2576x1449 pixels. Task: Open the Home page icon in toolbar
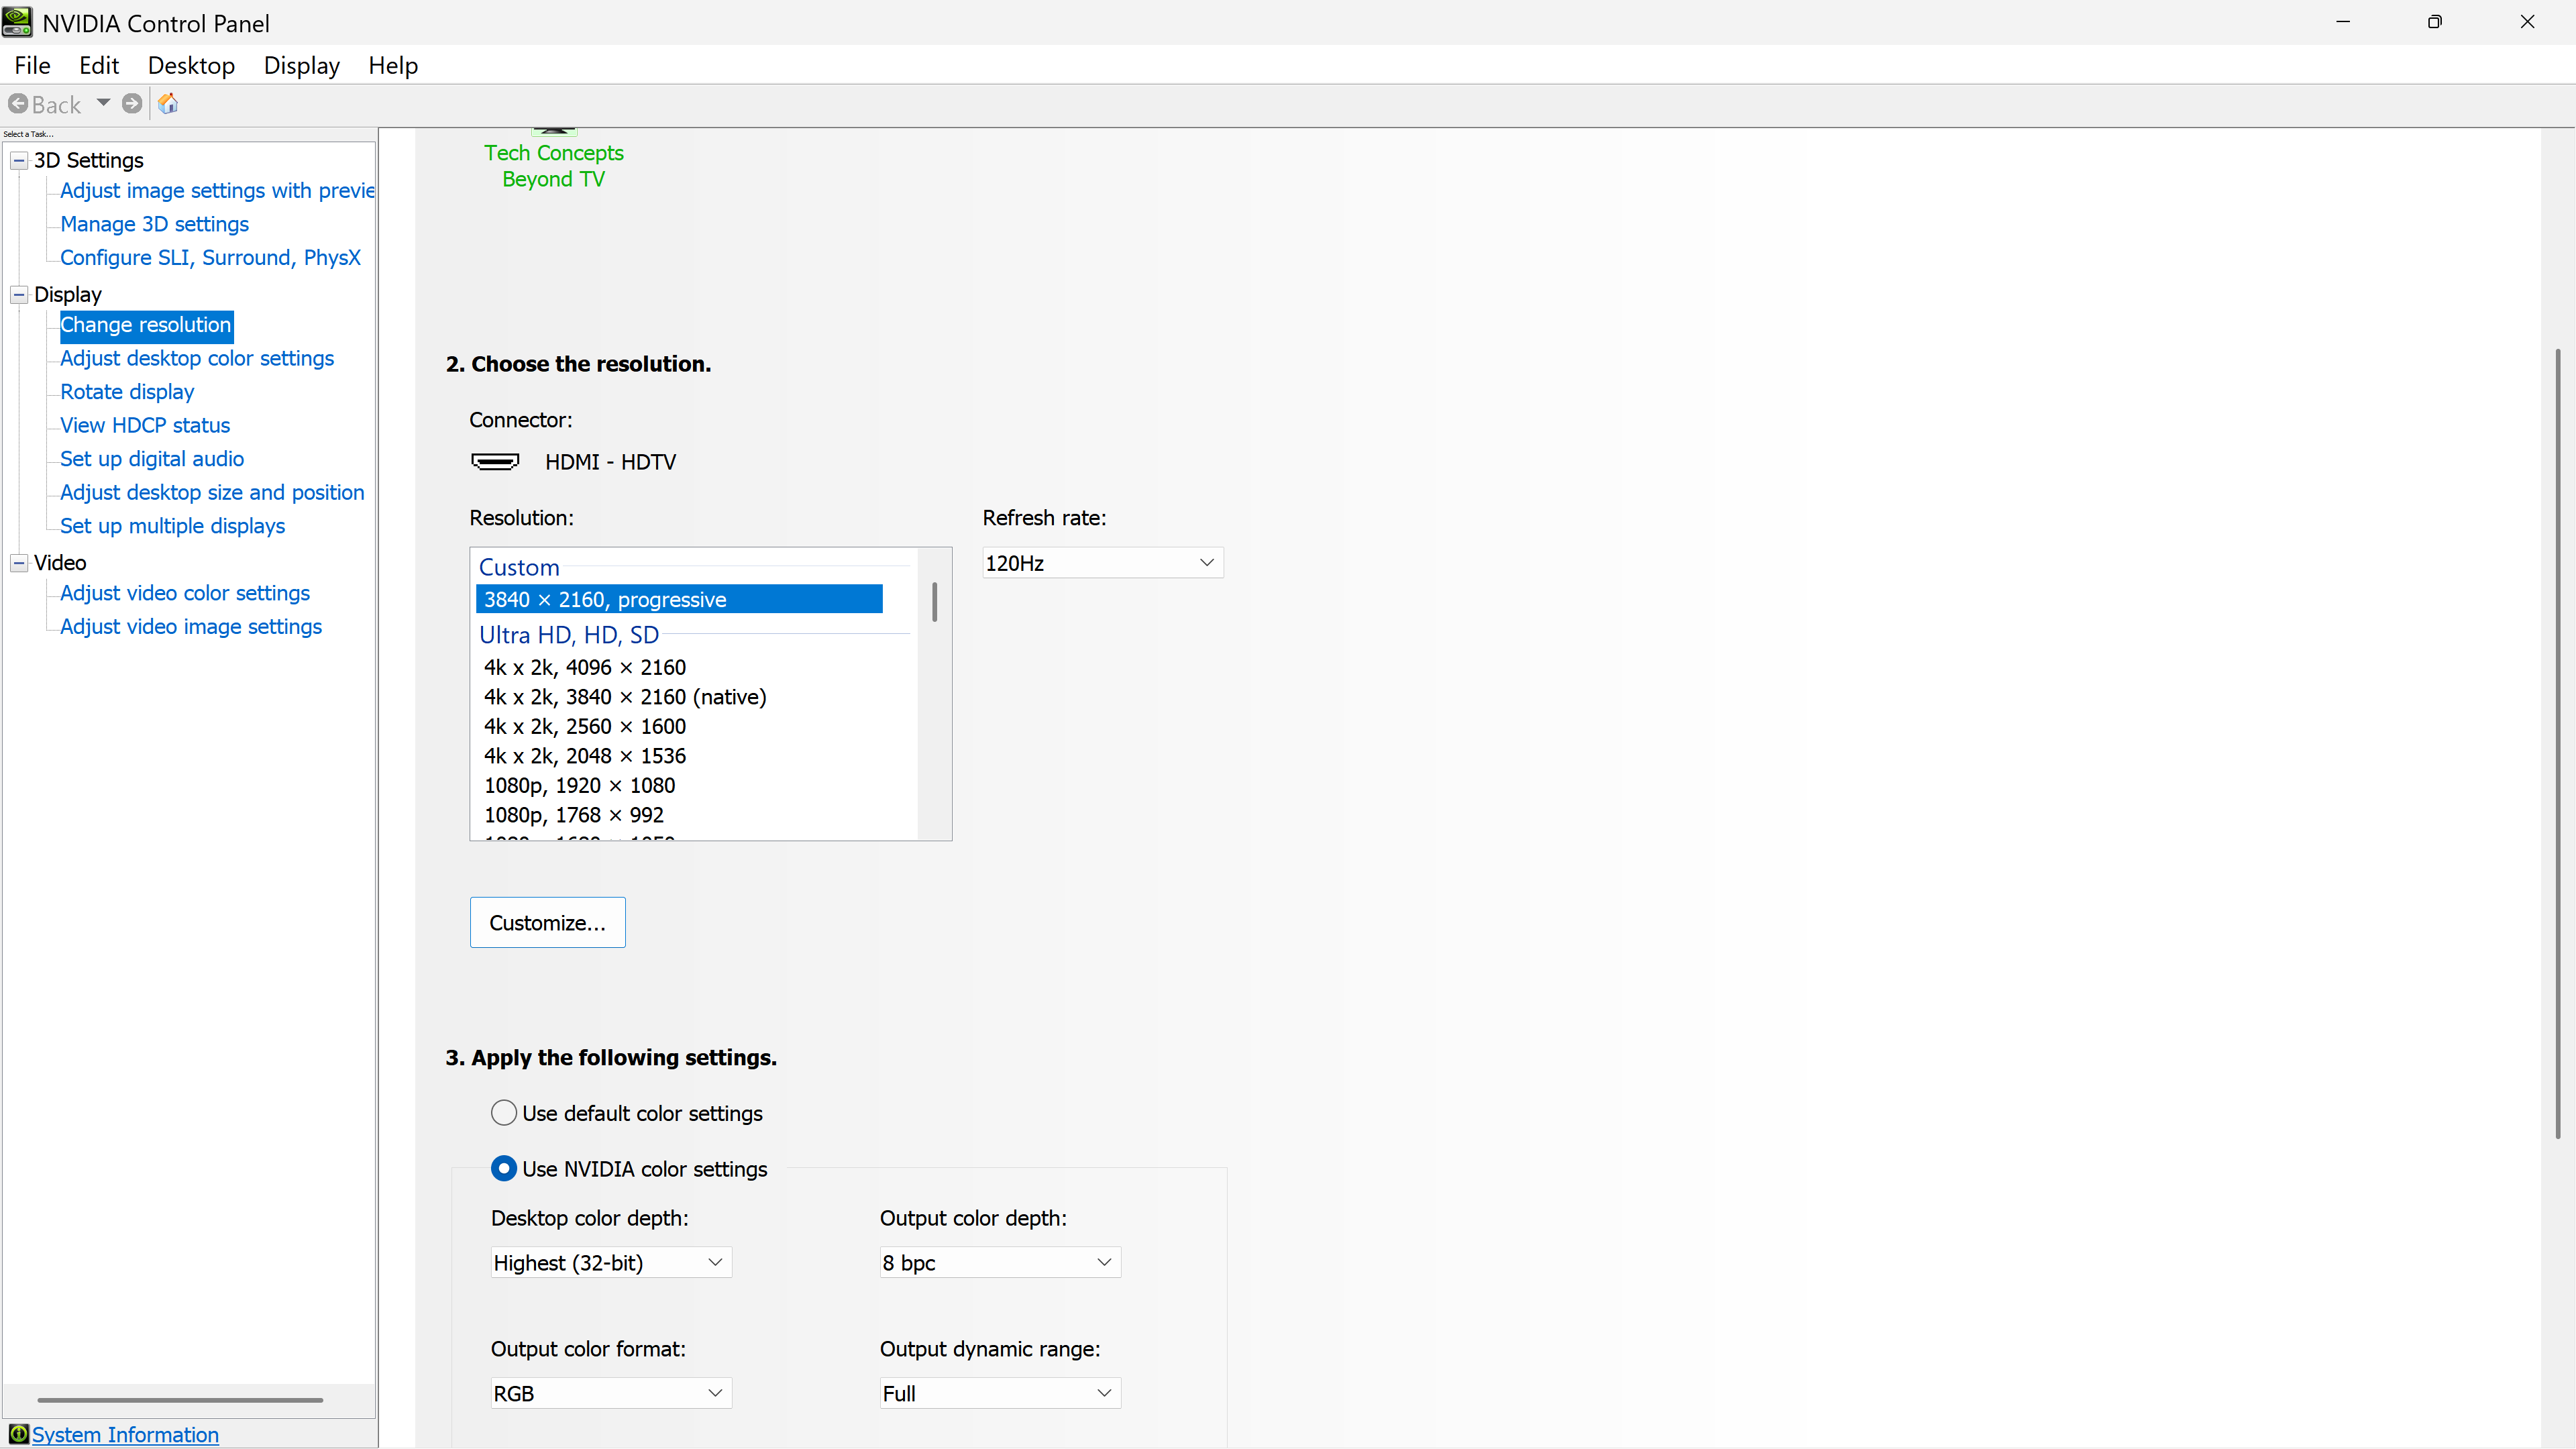168,104
